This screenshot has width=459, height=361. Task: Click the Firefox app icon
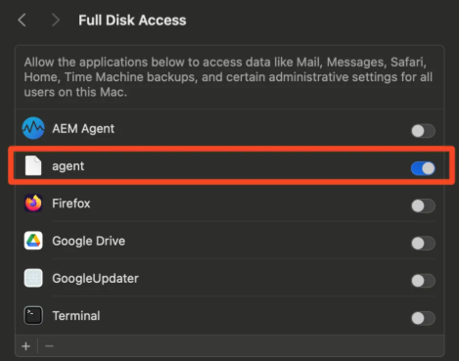[33, 203]
